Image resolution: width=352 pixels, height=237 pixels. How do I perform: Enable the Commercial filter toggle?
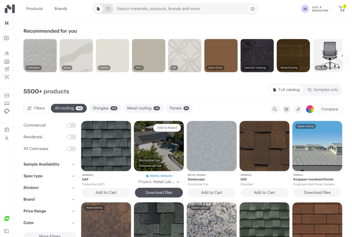pos(71,125)
